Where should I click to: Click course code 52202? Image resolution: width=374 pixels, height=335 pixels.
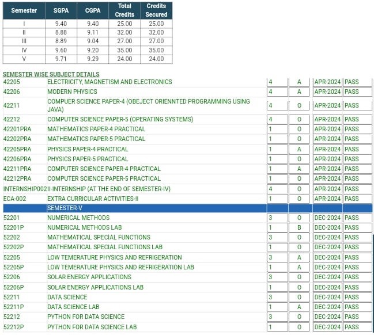[x=12, y=238]
